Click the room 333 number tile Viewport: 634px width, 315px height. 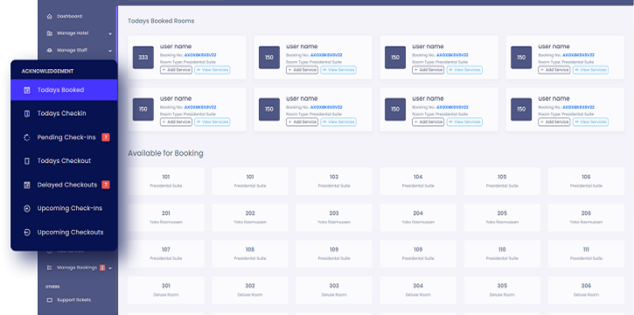[x=143, y=58]
